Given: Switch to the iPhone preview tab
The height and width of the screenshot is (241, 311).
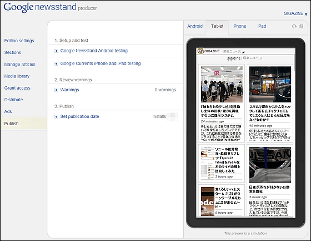Looking at the screenshot, I should [239, 26].
